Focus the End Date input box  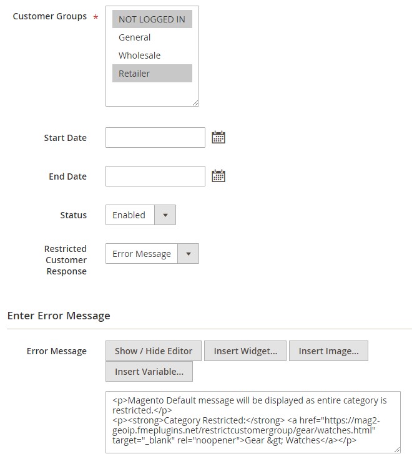tap(155, 176)
